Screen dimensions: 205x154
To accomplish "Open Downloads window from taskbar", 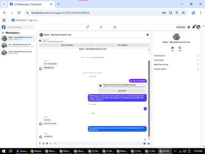I will pyautogui.click(x=22, y=151).
